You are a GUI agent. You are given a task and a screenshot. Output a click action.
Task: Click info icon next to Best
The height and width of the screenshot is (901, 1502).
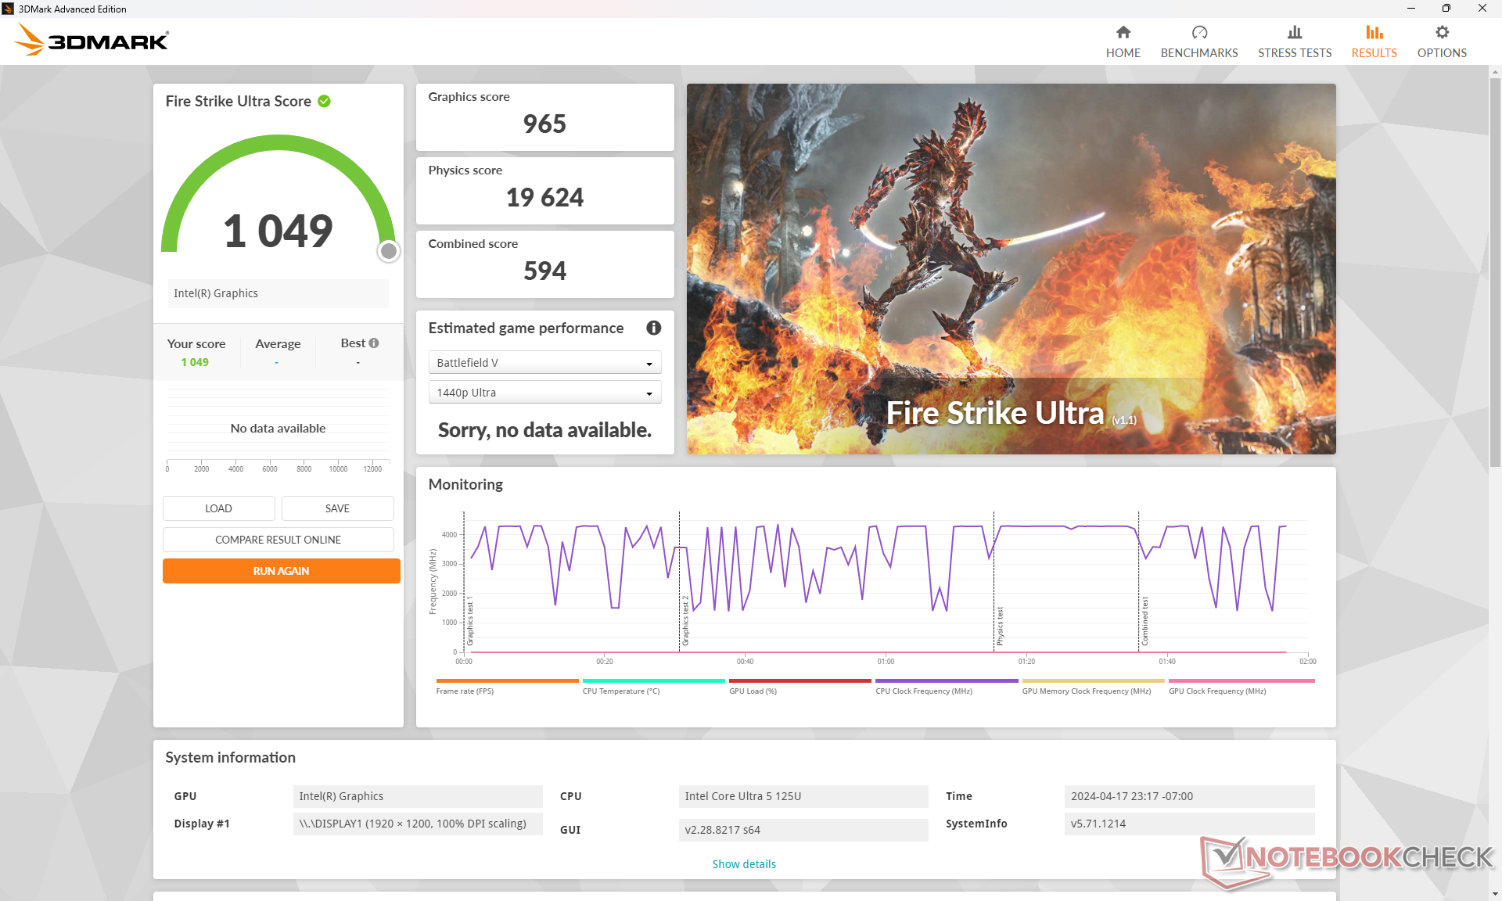pyautogui.click(x=374, y=343)
